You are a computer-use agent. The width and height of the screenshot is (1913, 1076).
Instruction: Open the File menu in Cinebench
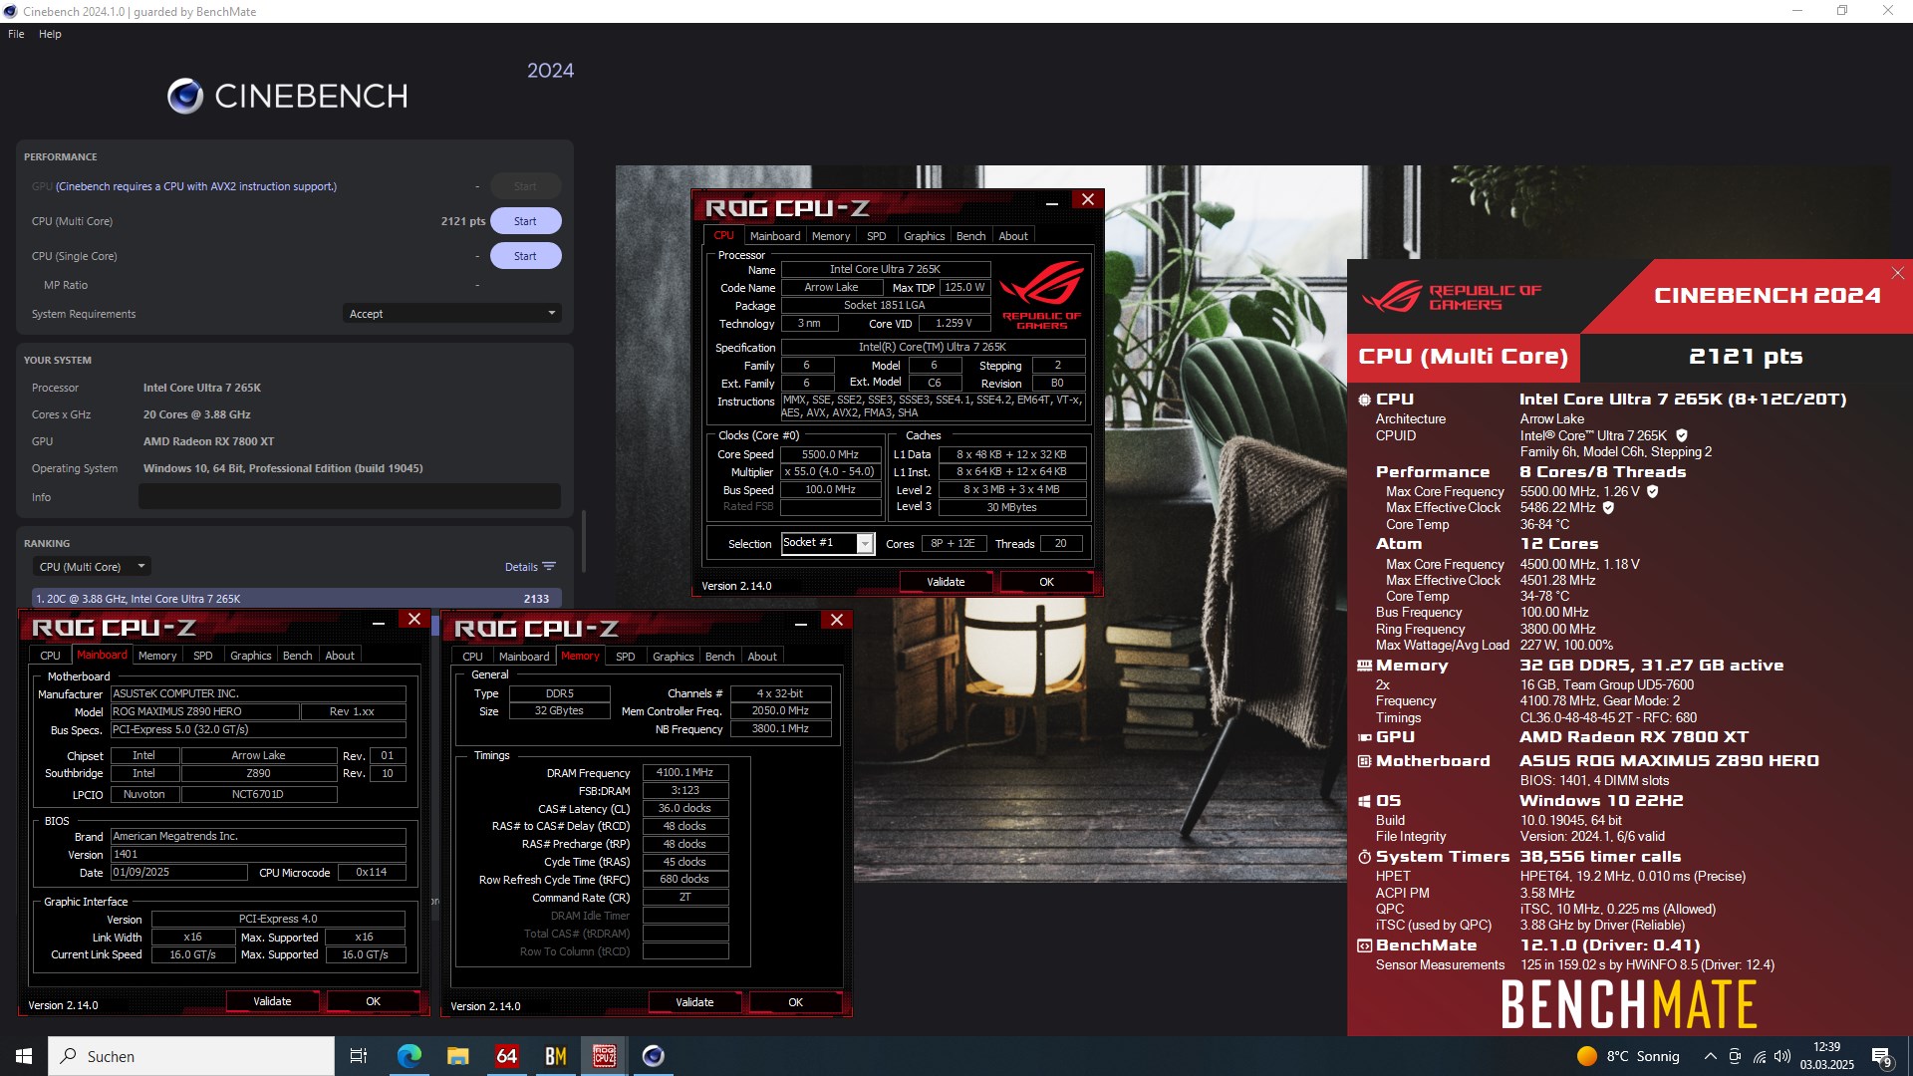tap(16, 34)
